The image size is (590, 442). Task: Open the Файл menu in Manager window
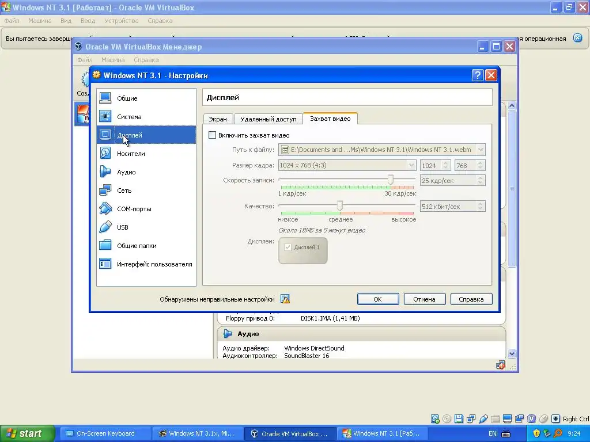pos(85,60)
